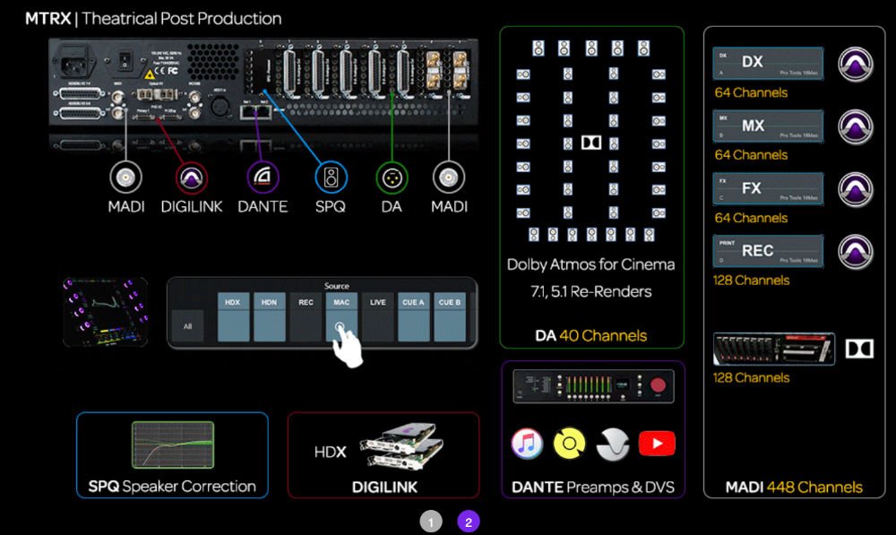Select the DIGILINK connection icon
The width and height of the screenshot is (896, 535).
click(191, 177)
